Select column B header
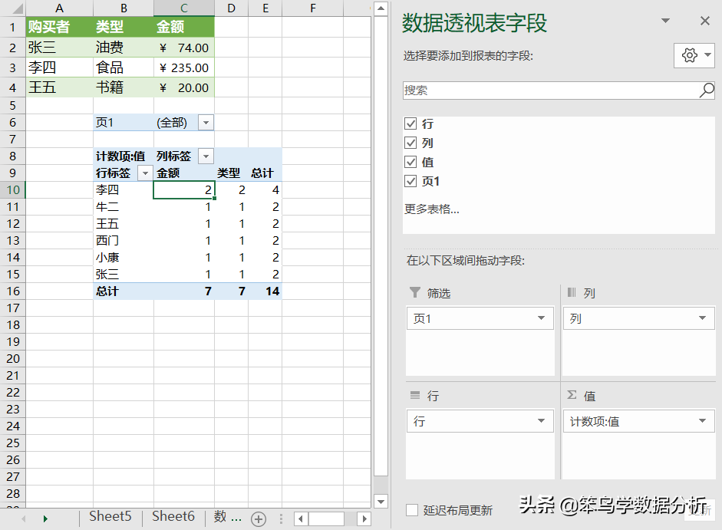This screenshot has width=722, height=530. pos(124,8)
